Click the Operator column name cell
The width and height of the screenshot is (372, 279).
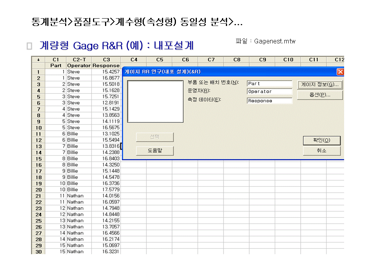pos(79,65)
